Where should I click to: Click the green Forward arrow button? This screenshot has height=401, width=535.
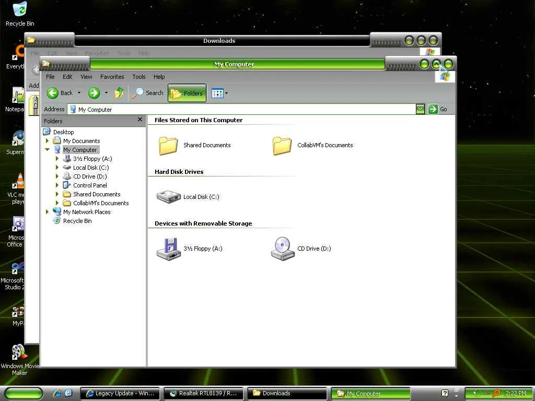coord(94,93)
